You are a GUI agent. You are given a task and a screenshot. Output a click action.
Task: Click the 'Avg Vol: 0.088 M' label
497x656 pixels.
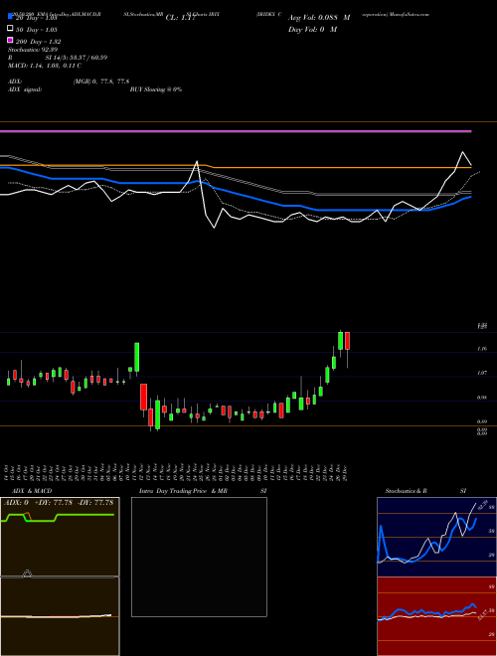(319, 18)
